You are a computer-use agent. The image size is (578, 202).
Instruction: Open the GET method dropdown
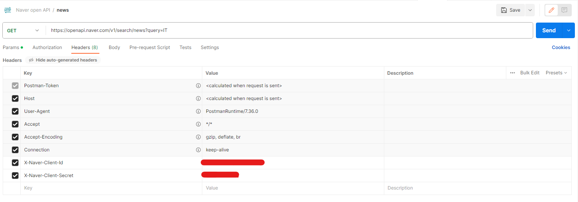pos(23,30)
